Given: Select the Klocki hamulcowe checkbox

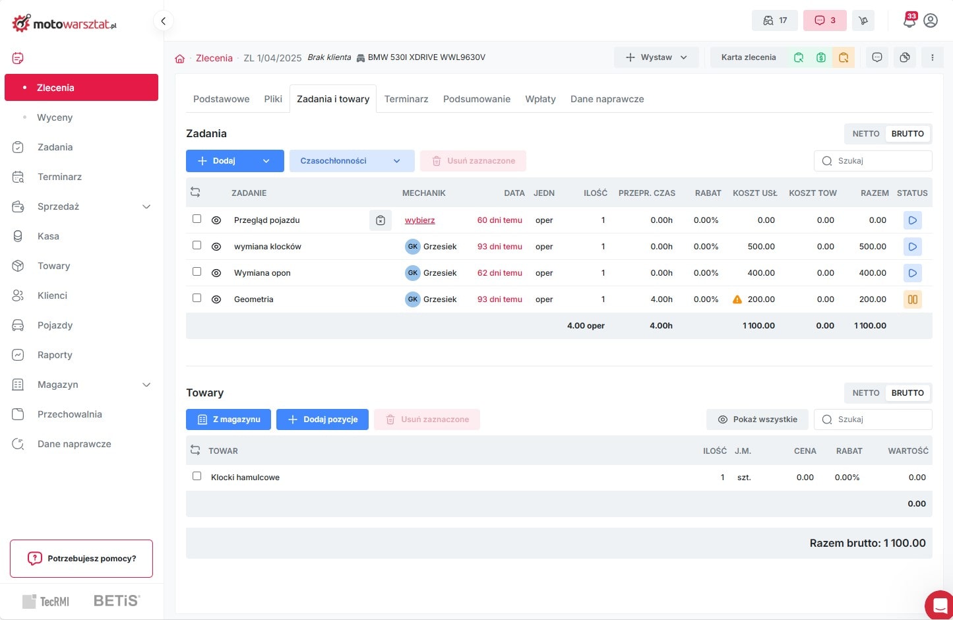Looking at the screenshot, I should pyautogui.click(x=197, y=476).
